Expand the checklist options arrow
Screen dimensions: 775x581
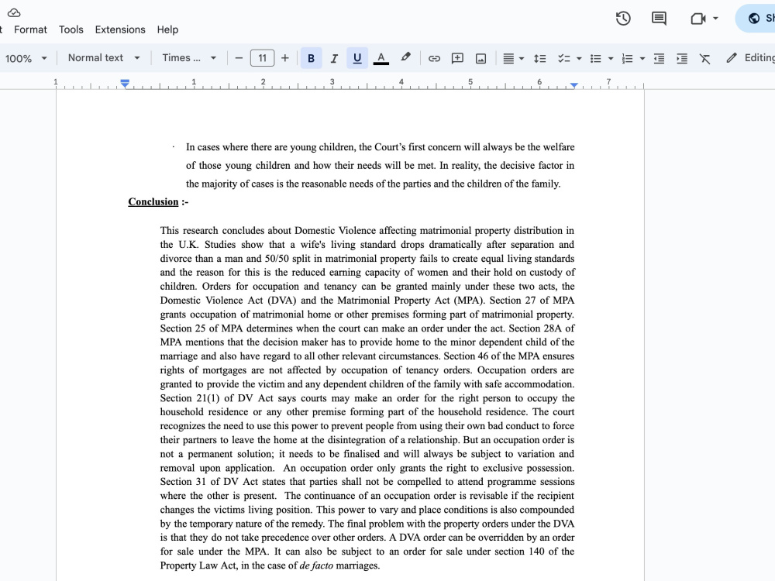coord(579,58)
